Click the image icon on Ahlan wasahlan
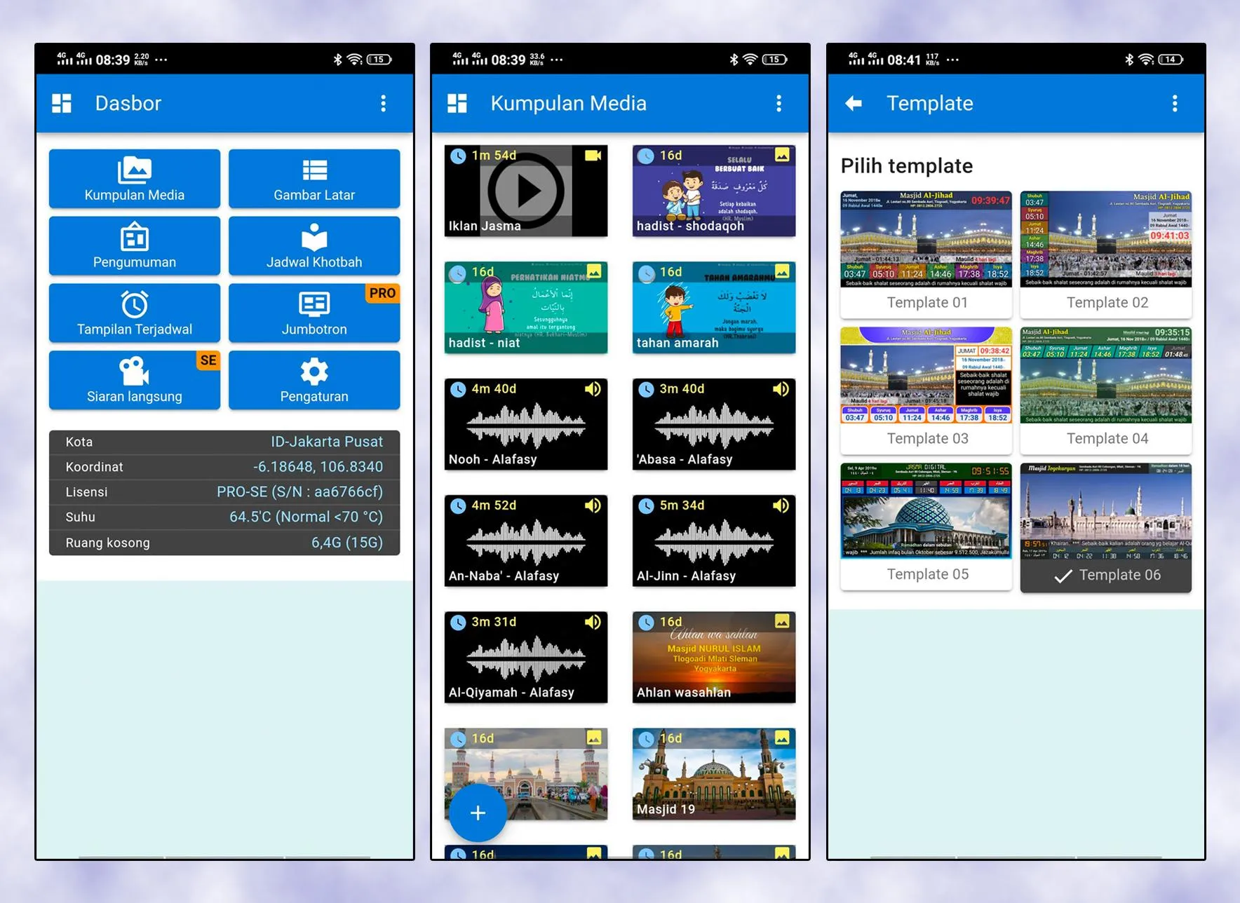The width and height of the screenshot is (1240, 903). [781, 621]
